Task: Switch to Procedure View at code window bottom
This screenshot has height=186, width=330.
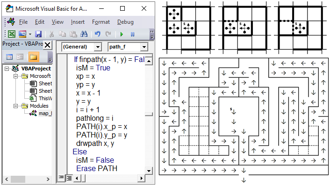Action: click(x=61, y=178)
